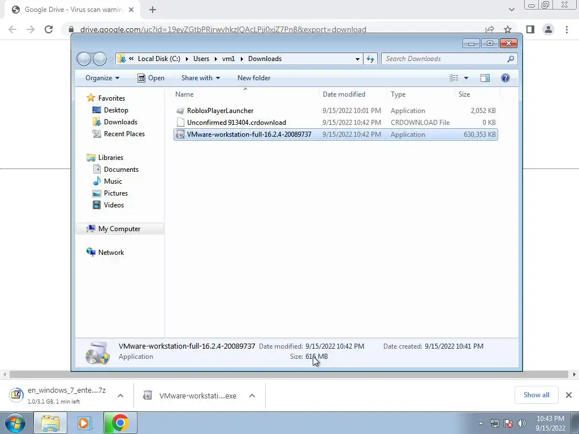The image size is (579, 434).
Task: Click Open in Explorer toolbar
Action: click(x=151, y=78)
